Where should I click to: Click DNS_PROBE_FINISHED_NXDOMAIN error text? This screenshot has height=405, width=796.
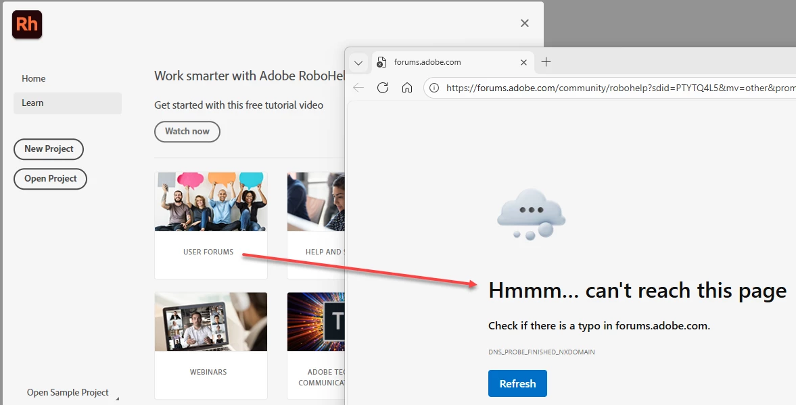pyautogui.click(x=542, y=352)
